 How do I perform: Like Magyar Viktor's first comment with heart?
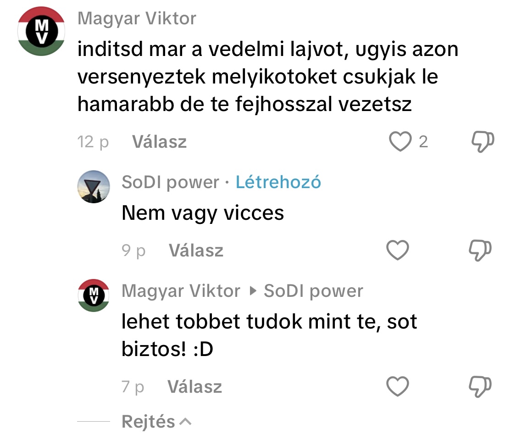[400, 141]
